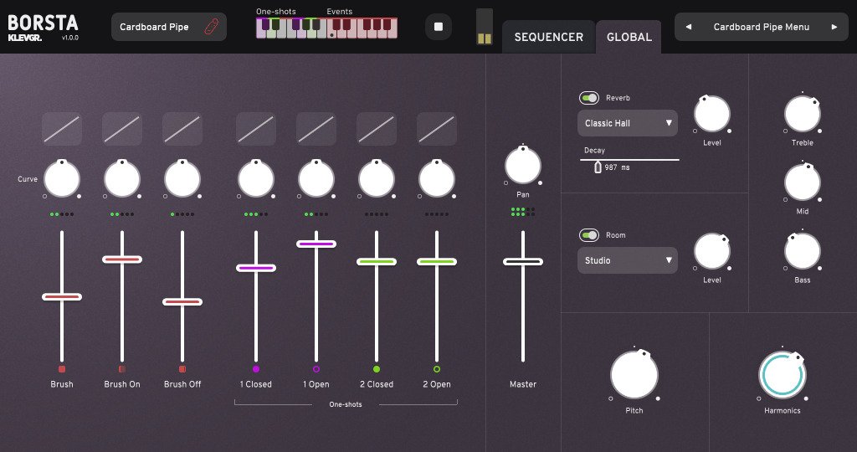The image size is (857, 452).
Task: Click the Brush On curve knob
Action: (x=122, y=179)
